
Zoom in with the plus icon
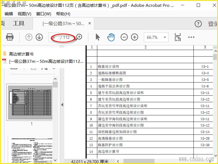click(135, 37)
